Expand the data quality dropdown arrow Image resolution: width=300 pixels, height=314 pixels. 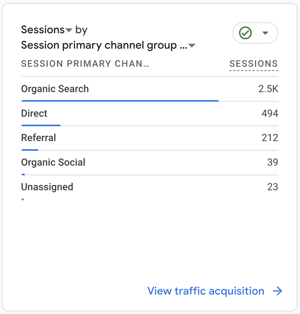tap(265, 33)
